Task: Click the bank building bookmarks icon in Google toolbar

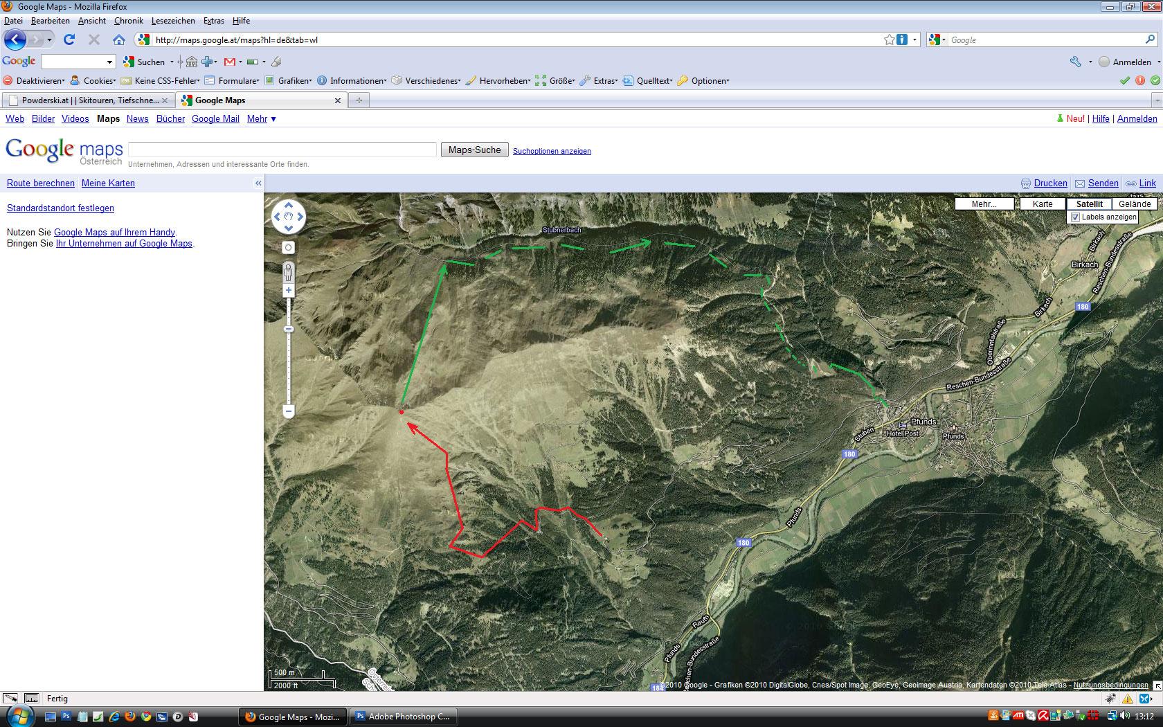Action: [x=192, y=62]
